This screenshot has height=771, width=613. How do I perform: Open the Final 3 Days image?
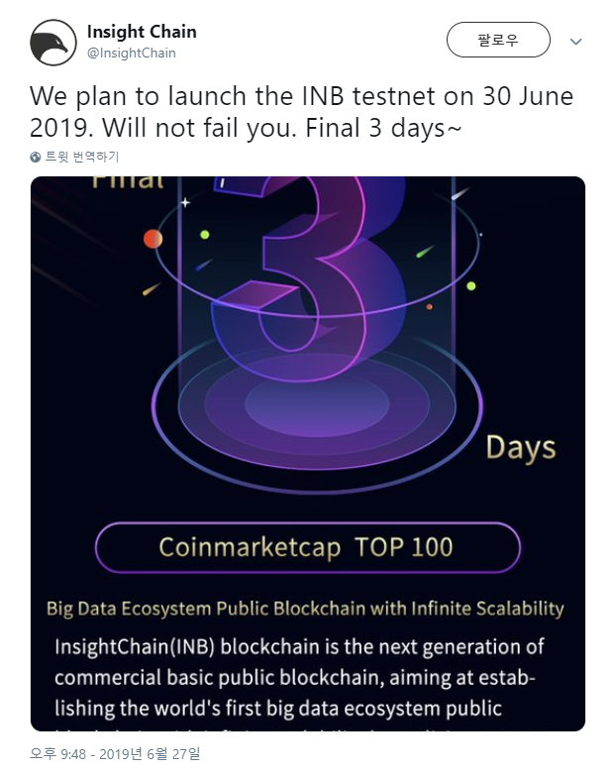click(x=307, y=453)
